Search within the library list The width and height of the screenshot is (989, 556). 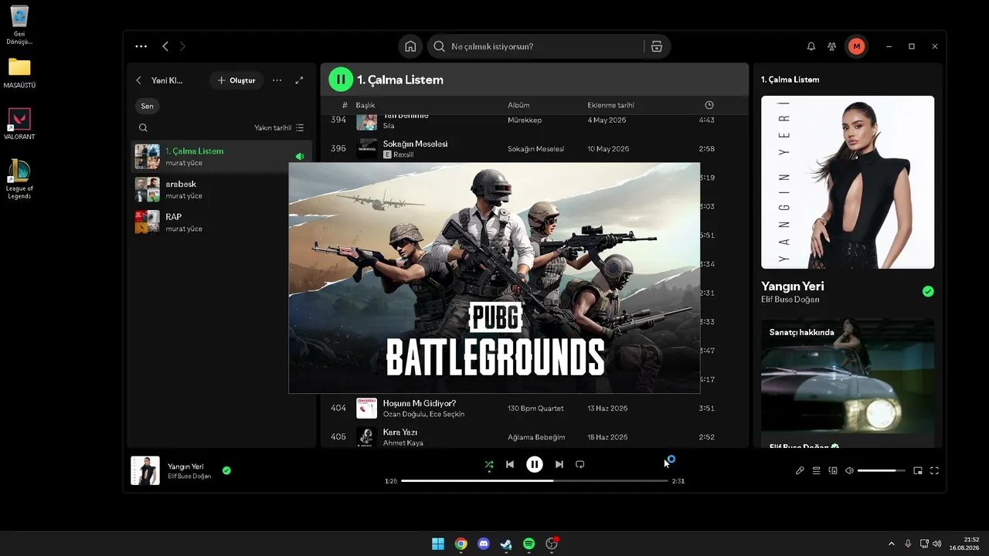click(143, 127)
